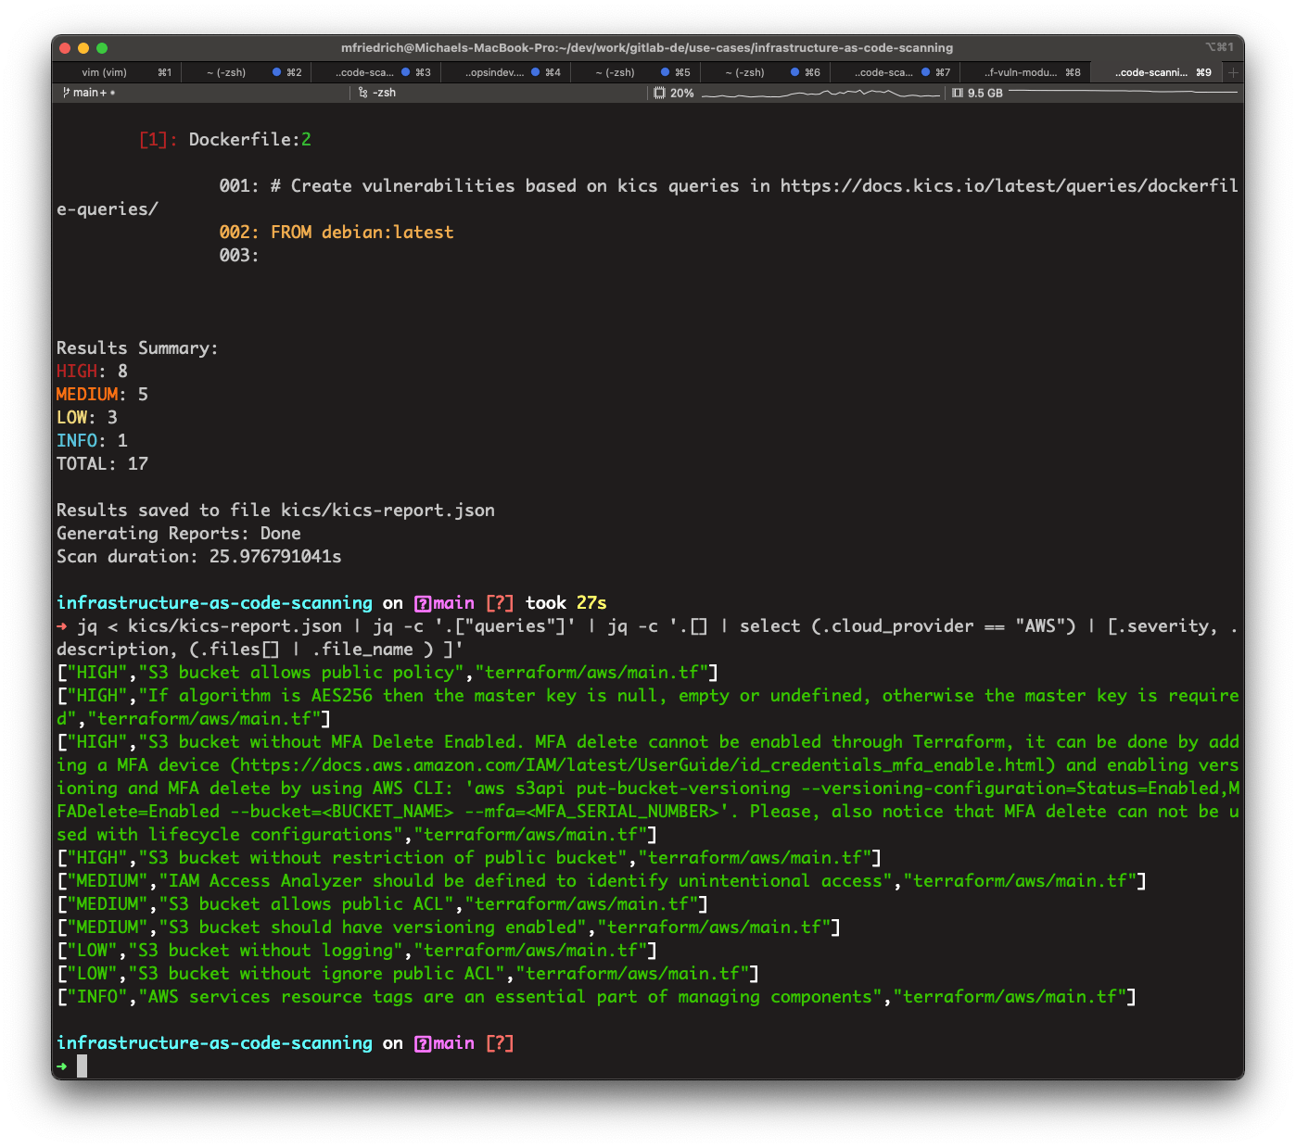Viewport: 1296px width, 1148px height.
Task: Click the memory icon showing 9.5 GB
Action: click(958, 93)
